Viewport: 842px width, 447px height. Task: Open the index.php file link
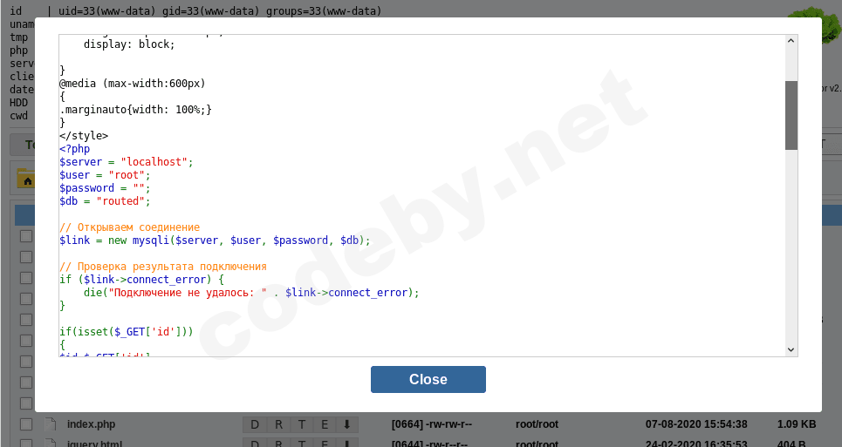pos(92,424)
